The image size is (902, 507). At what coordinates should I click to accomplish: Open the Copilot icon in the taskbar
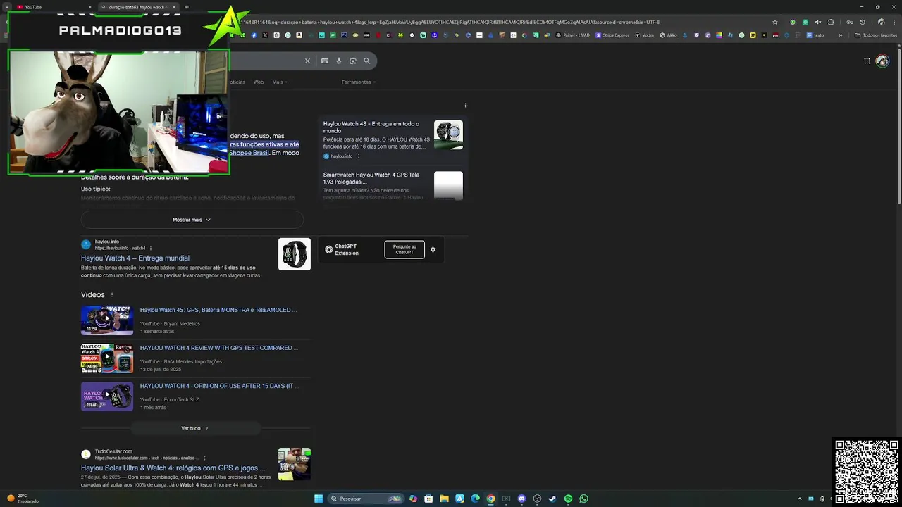pos(413,499)
